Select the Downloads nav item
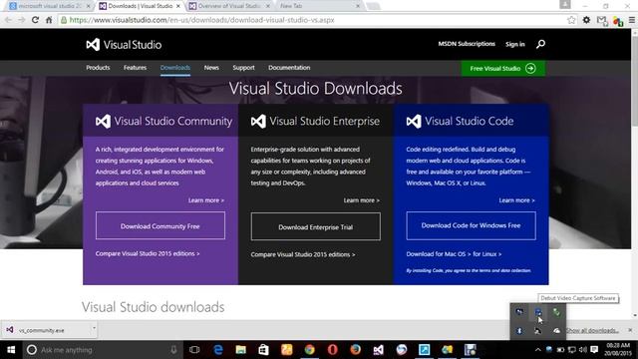 175,68
